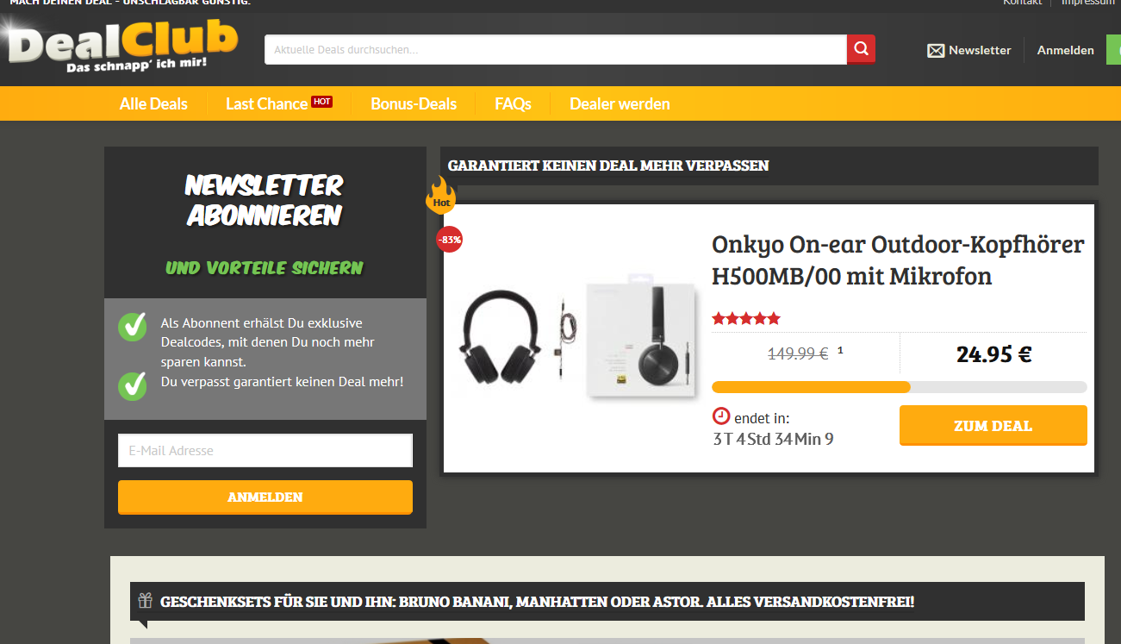Open Last Chance HOT menu item
The height and width of the screenshot is (644, 1121).
(x=279, y=103)
